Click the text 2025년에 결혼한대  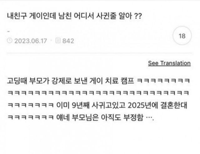pos(157,105)
